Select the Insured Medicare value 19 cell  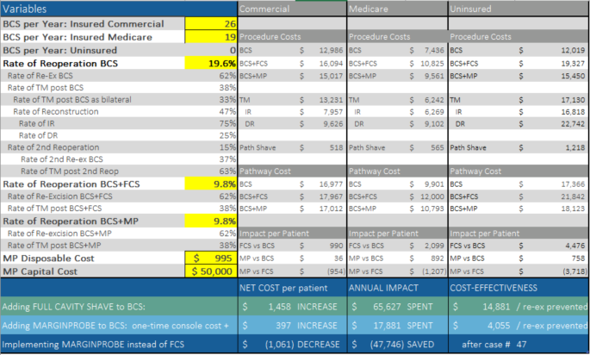pos(211,37)
